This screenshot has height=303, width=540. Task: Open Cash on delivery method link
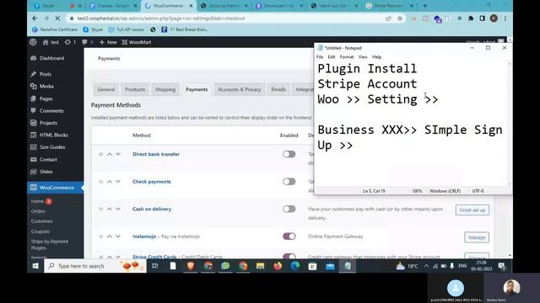[x=152, y=209]
